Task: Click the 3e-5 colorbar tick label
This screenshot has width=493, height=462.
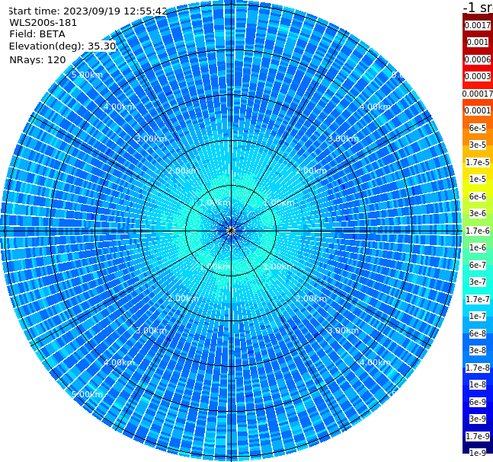Action: pos(478,145)
